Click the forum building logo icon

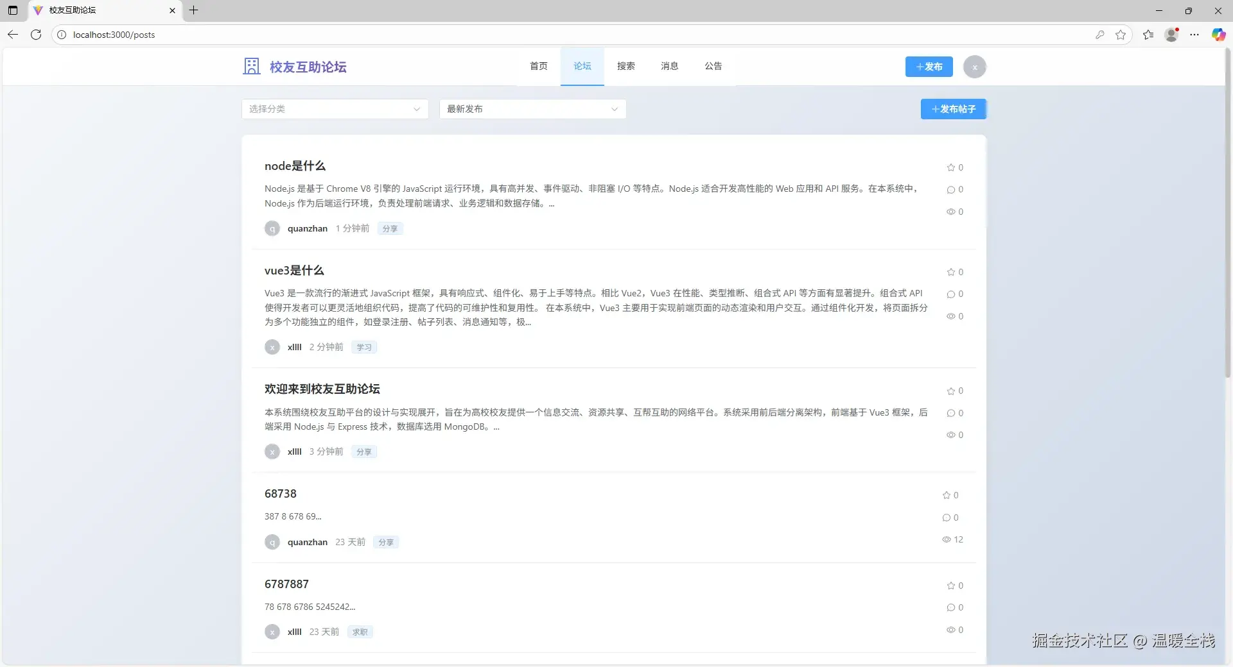[x=251, y=66]
